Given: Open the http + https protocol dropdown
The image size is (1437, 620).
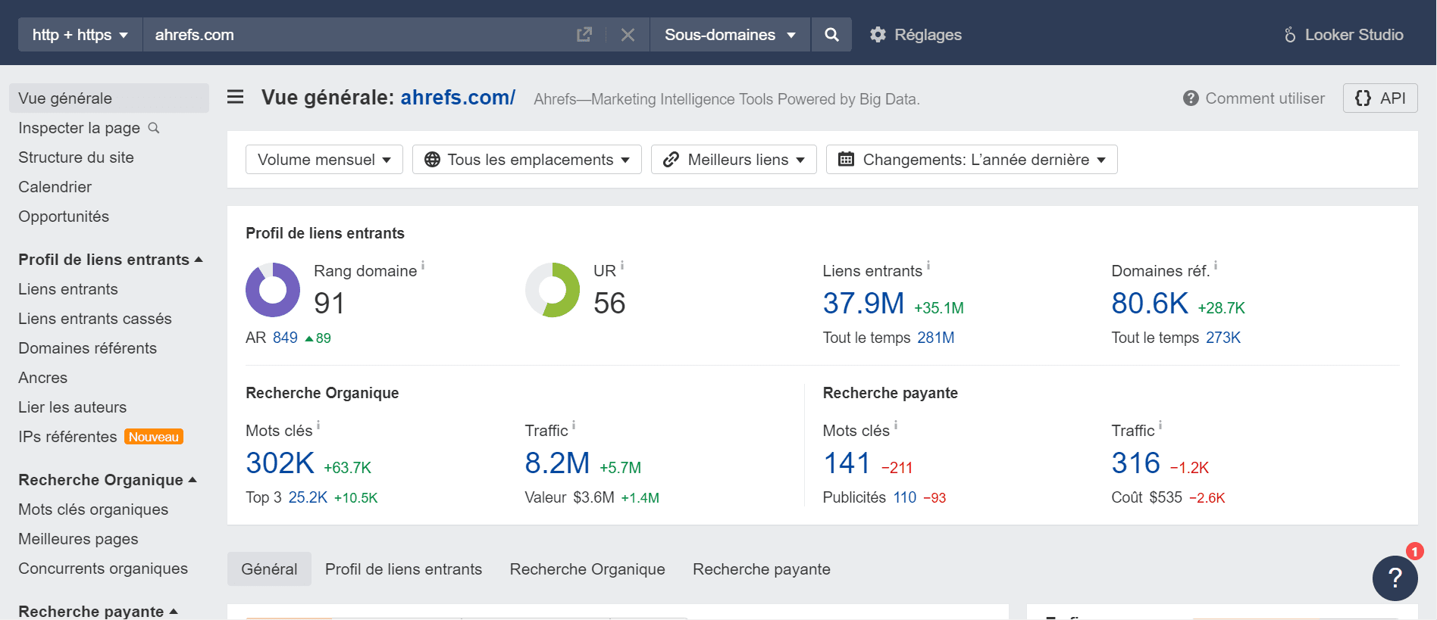Looking at the screenshot, I should tap(80, 35).
